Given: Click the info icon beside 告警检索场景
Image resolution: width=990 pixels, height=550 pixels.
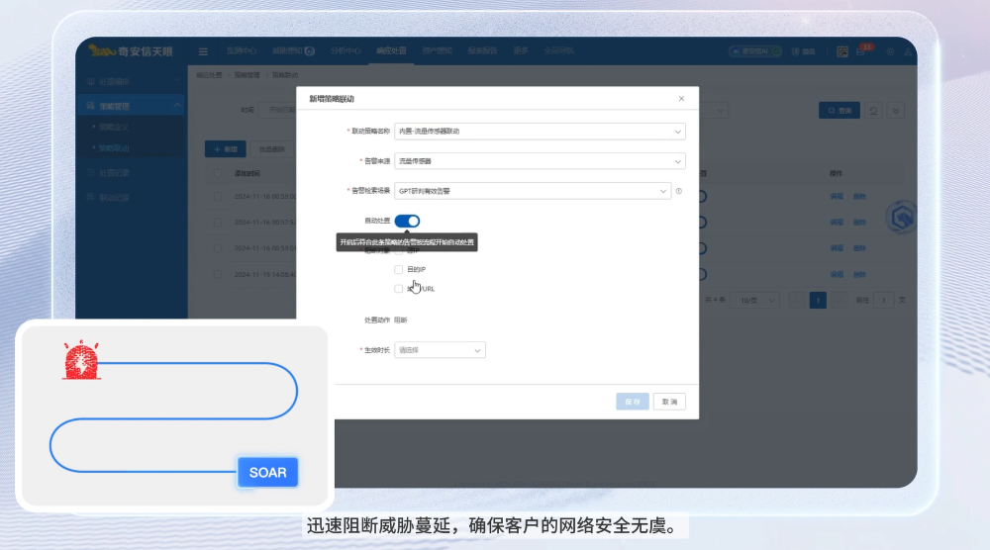Looking at the screenshot, I should [679, 191].
